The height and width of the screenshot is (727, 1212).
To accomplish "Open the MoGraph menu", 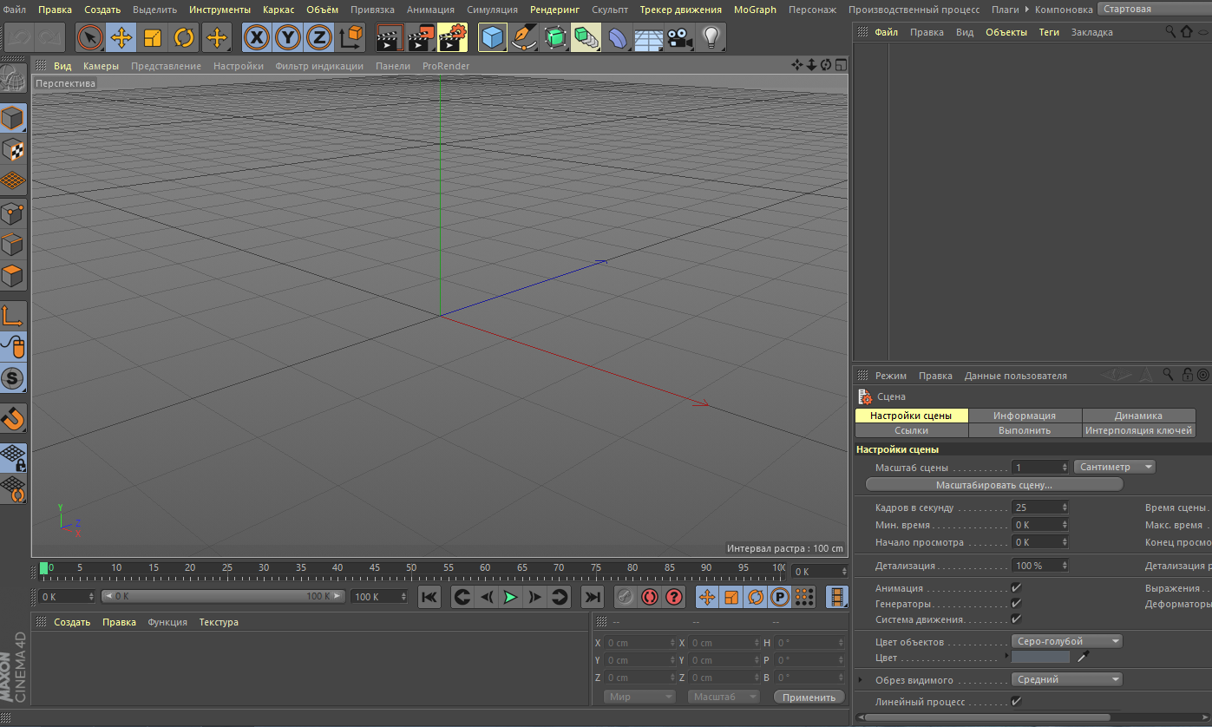I will coord(755,10).
